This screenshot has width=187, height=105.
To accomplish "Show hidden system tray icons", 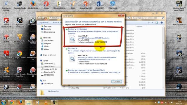I will [155, 102].
